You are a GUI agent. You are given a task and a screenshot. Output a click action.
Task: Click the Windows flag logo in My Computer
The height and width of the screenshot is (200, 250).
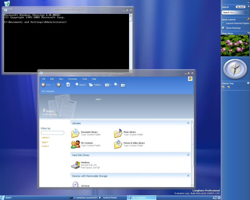click(190, 79)
